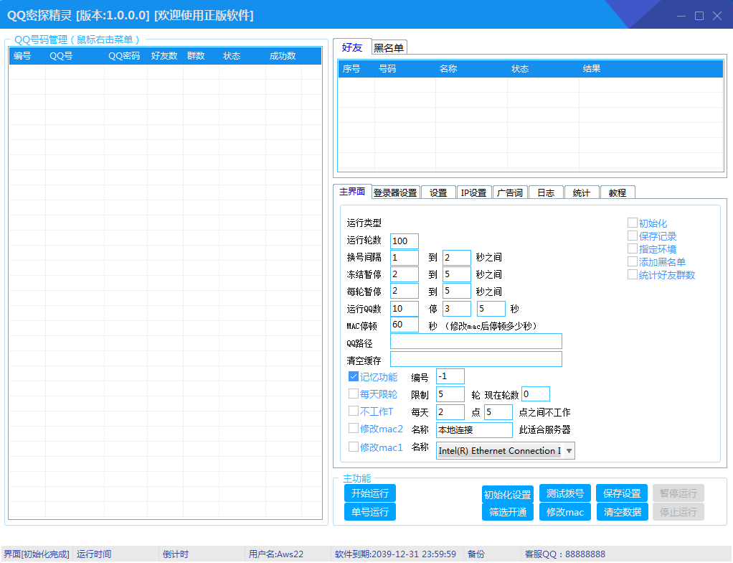Click the 好友数 column header
The width and height of the screenshot is (733, 563).
pos(164,56)
